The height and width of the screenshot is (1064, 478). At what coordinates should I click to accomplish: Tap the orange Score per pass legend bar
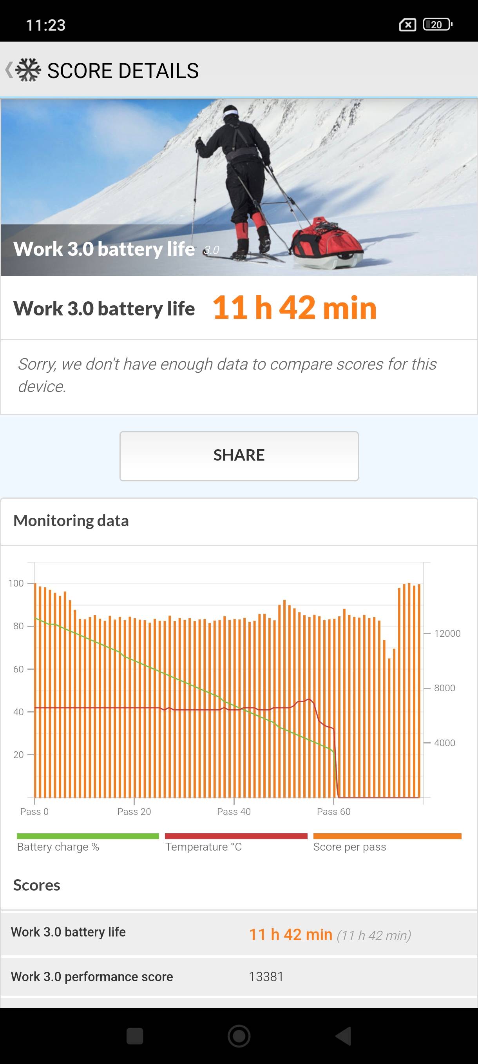pyautogui.click(x=387, y=836)
